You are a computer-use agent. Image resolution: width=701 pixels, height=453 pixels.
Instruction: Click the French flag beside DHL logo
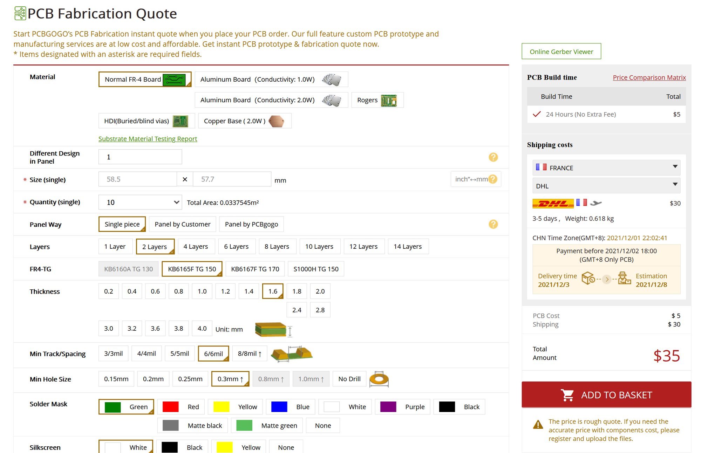point(581,203)
